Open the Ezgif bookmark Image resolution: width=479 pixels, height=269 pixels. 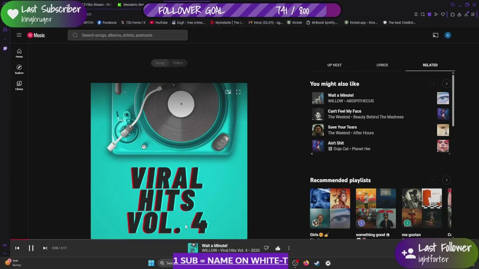click(x=188, y=22)
